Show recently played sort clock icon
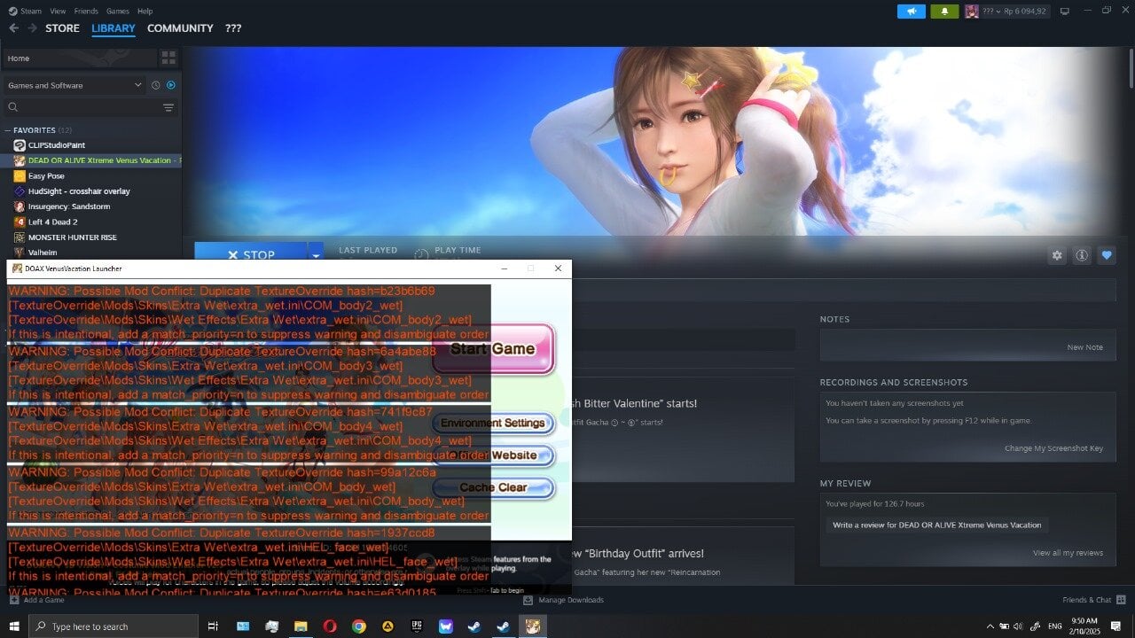The height and width of the screenshot is (638, 1135). [156, 85]
